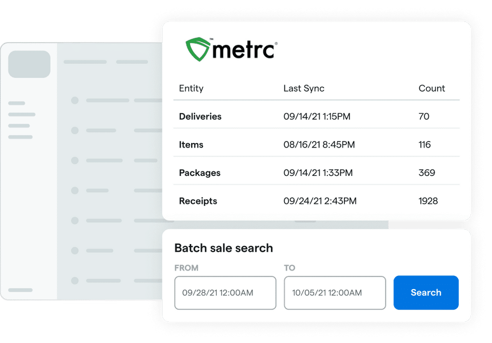The width and height of the screenshot is (492, 343).
Task: Select the Entity column header
Action: (191, 88)
